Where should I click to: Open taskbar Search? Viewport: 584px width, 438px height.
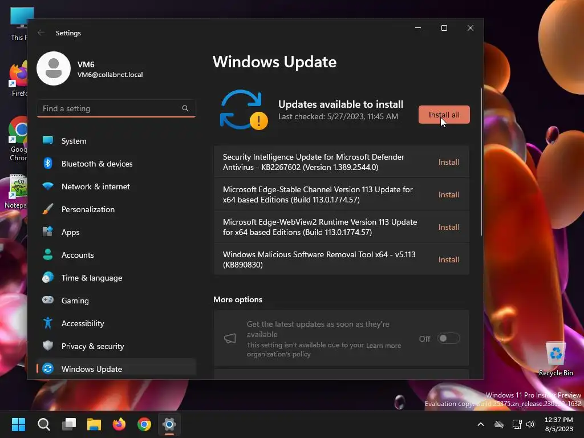coord(43,424)
